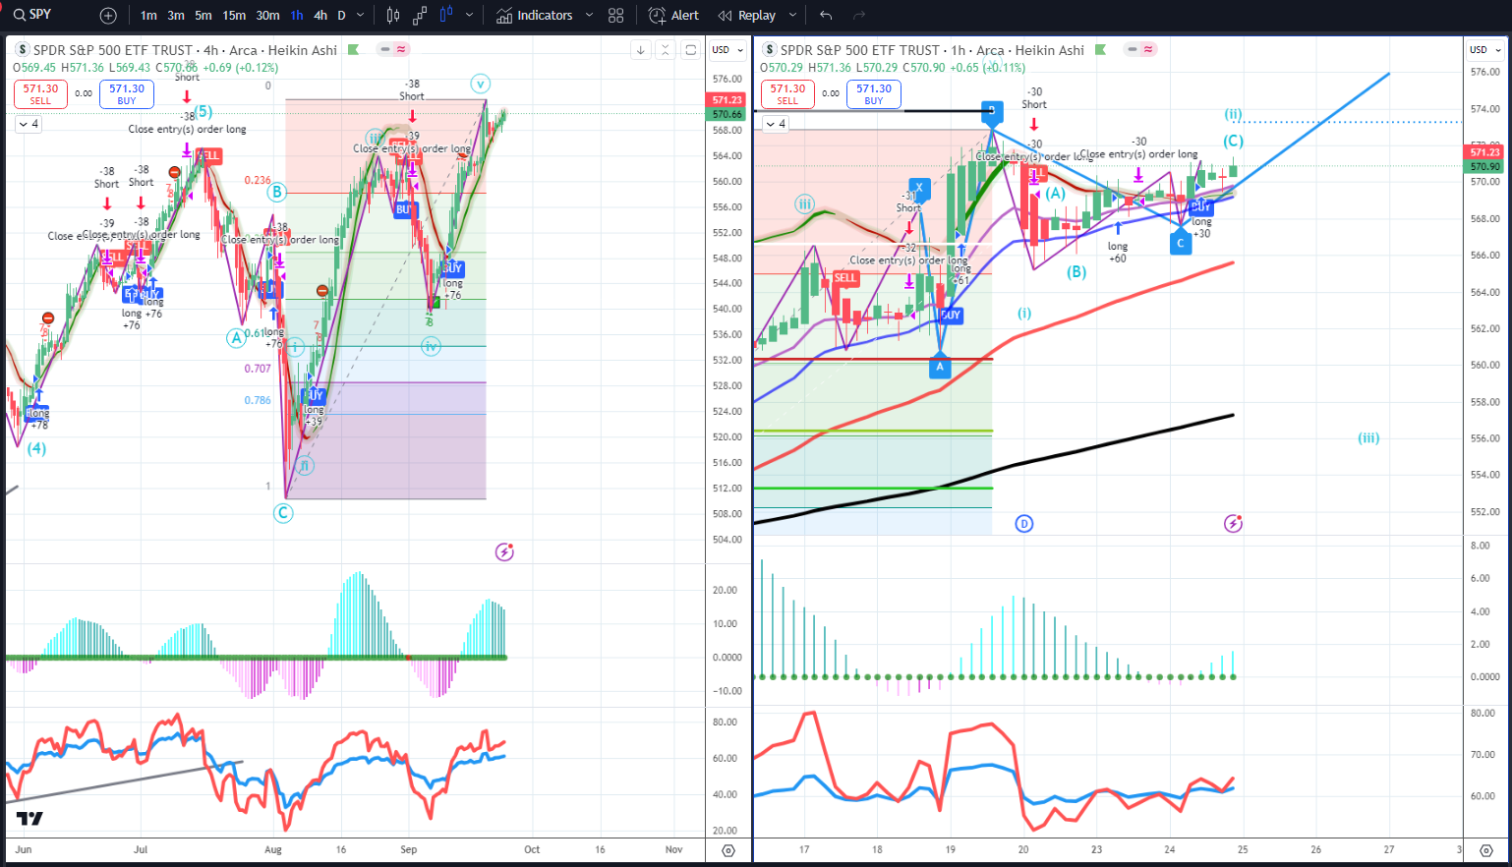This screenshot has width=1512, height=867.
Task: Toggle the pink wave pill on the 4h chart
Action: pos(401,49)
